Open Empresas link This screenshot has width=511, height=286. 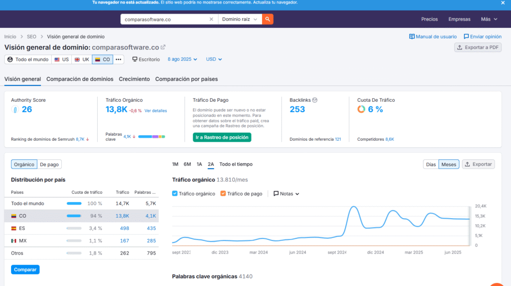[x=459, y=19]
